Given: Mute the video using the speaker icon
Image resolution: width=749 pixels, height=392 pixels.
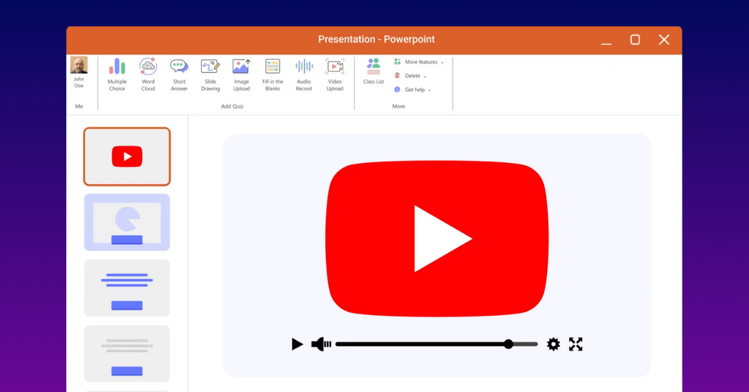Looking at the screenshot, I should [321, 344].
